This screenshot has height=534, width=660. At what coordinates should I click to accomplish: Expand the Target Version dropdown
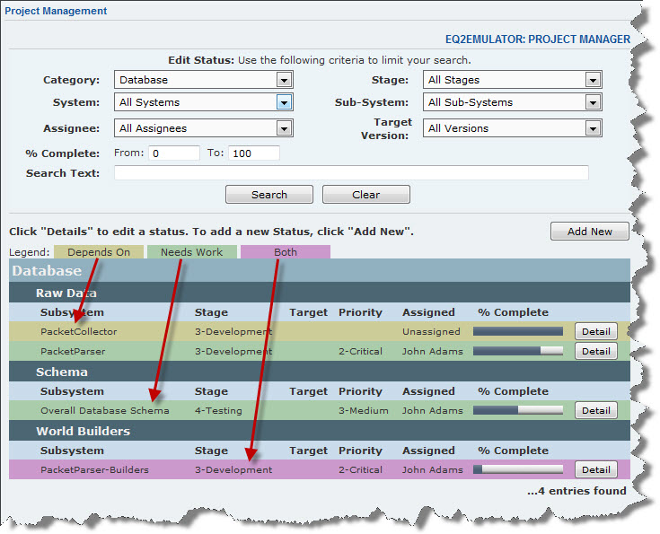pyautogui.click(x=512, y=128)
